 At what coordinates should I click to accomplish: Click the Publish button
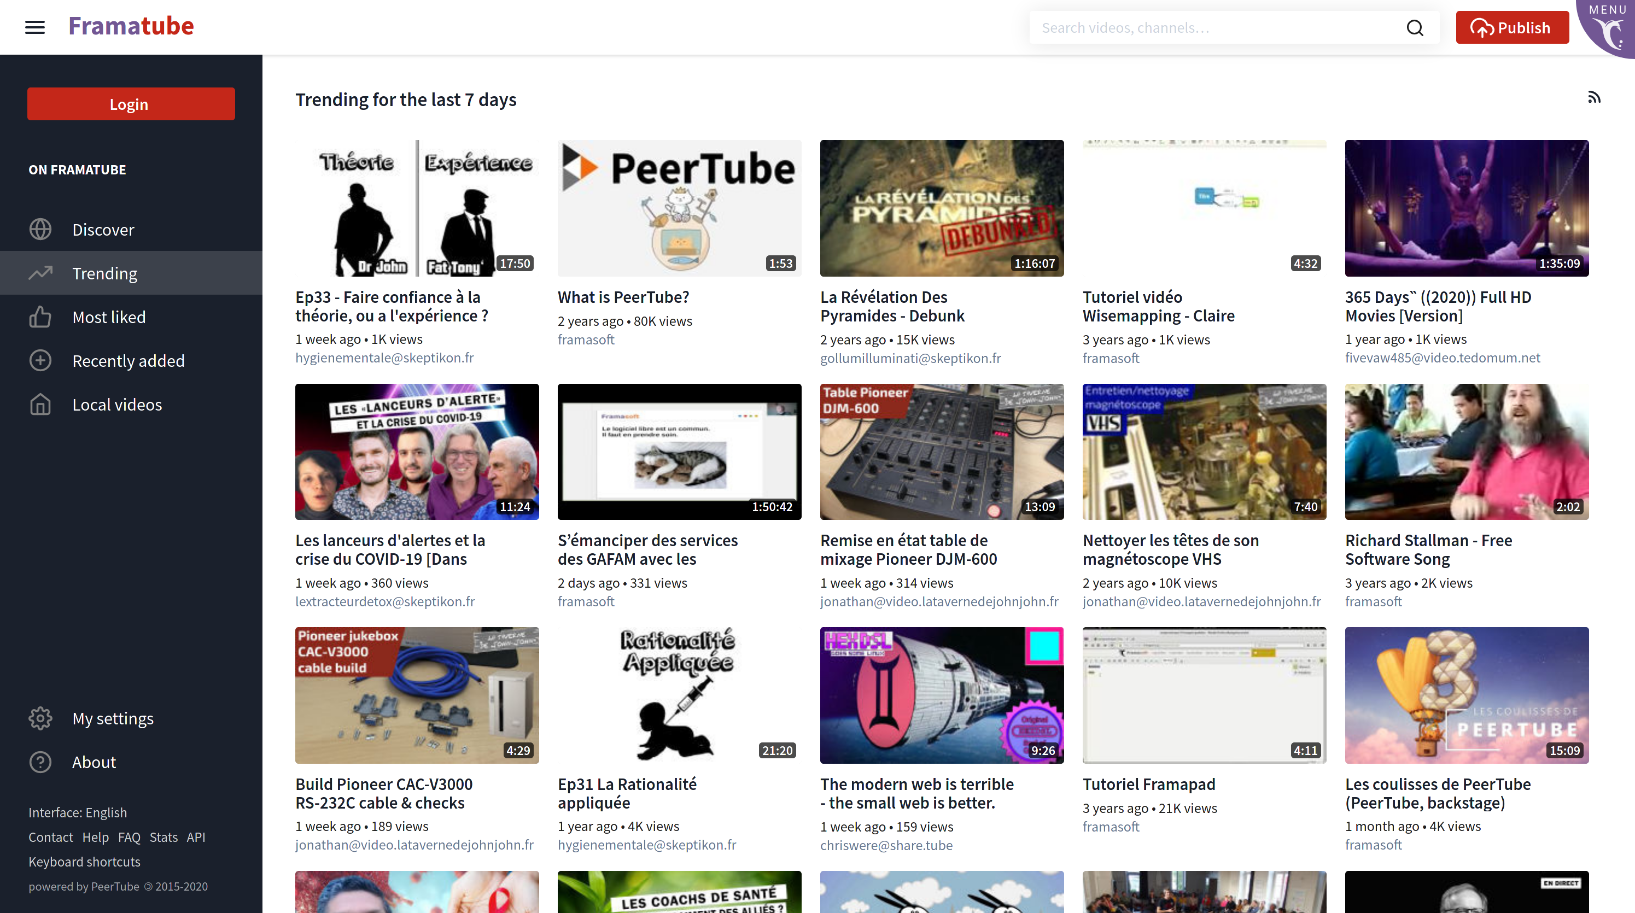coord(1515,27)
